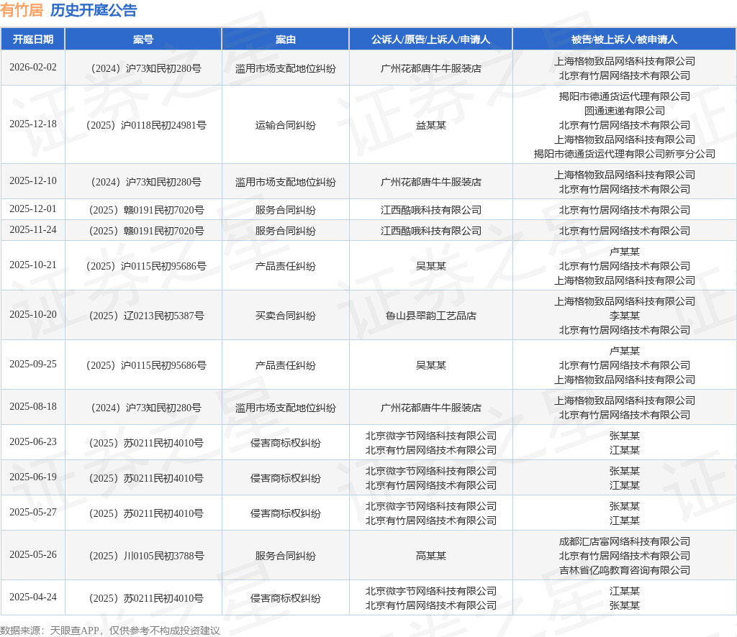Click the 案由 column header
This screenshot has height=637, width=737.
[x=285, y=40]
